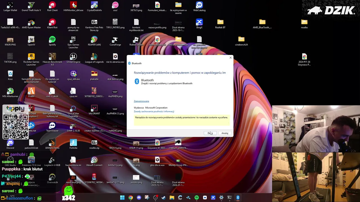The width and height of the screenshot is (360, 202).
Task: Open the Zaawansowane link
Action: (x=141, y=101)
